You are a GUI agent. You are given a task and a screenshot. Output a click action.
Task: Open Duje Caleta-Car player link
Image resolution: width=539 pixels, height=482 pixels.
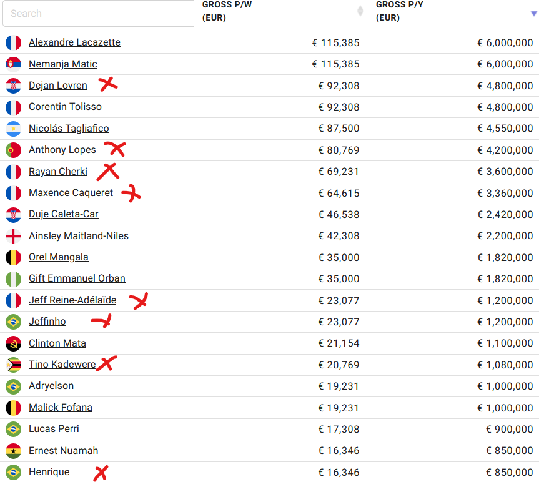pyautogui.click(x=64, y=214)
